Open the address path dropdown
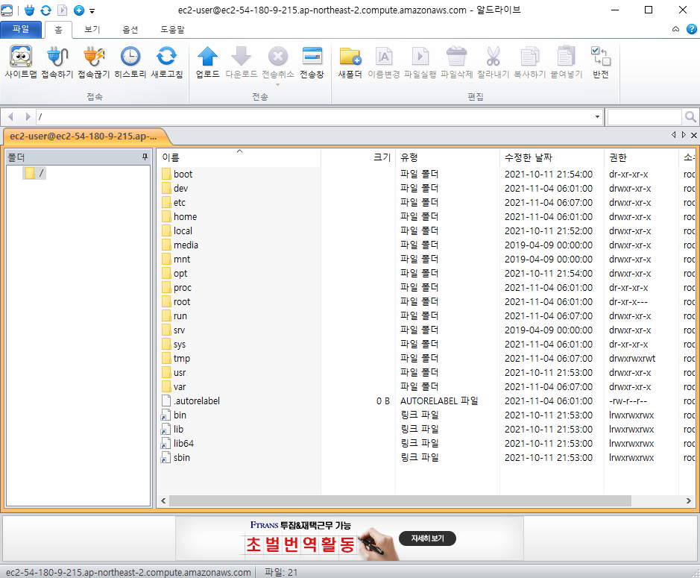Image resolution: width=700 pixels, height=578 pixels. (x=597, y=117)
